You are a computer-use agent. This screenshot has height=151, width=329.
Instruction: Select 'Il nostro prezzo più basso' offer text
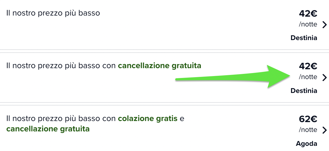point(53,13)
